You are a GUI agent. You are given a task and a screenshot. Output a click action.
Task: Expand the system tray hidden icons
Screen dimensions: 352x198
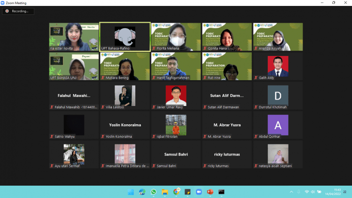click(291, 192)
